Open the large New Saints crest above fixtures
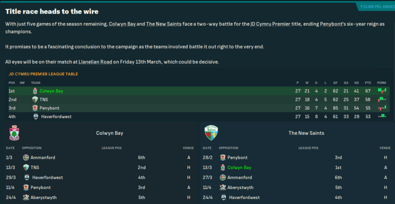The height and width of the screenshot is (204, 395). point(211,133)
